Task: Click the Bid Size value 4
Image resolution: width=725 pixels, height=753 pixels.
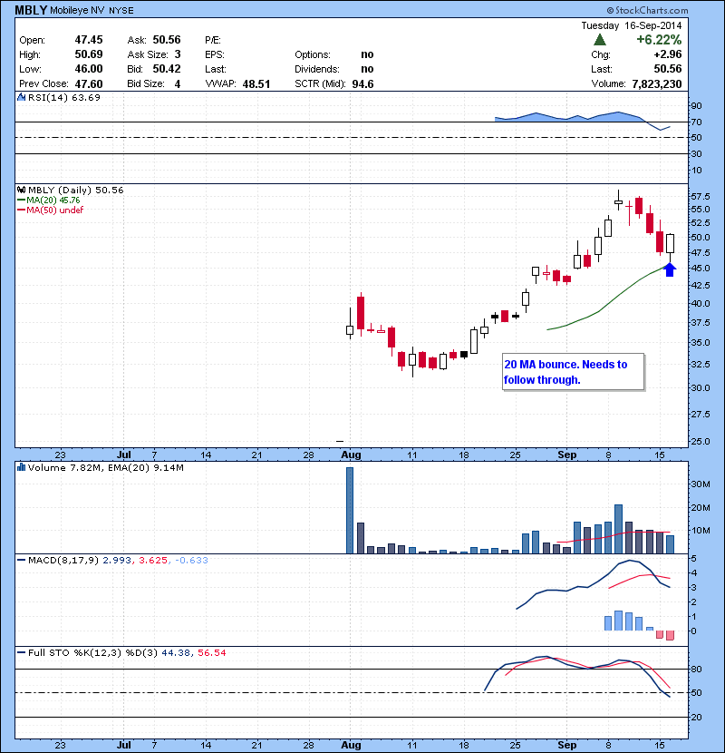Action: [178, 84]
